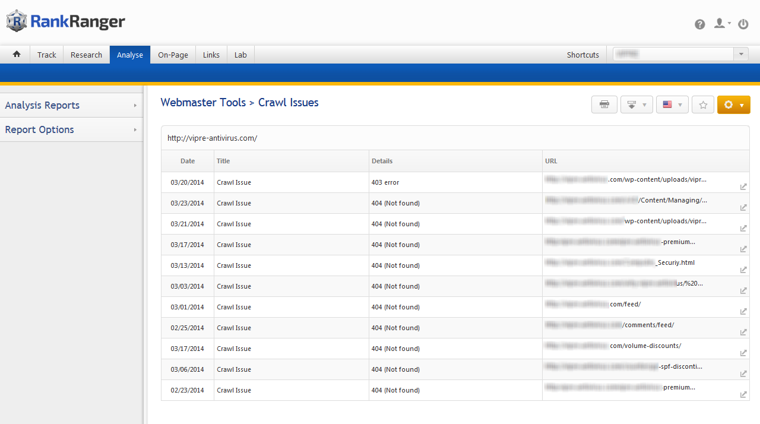
Task: Switch to the On-Page tab
Action: (173, 55)
